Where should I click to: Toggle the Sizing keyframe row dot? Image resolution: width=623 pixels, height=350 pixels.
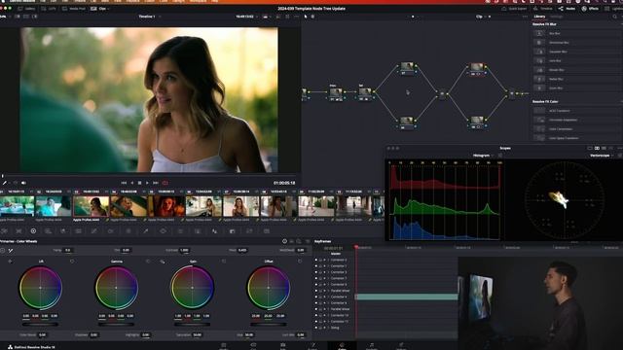pyautogui.click(x=316, y=328)
